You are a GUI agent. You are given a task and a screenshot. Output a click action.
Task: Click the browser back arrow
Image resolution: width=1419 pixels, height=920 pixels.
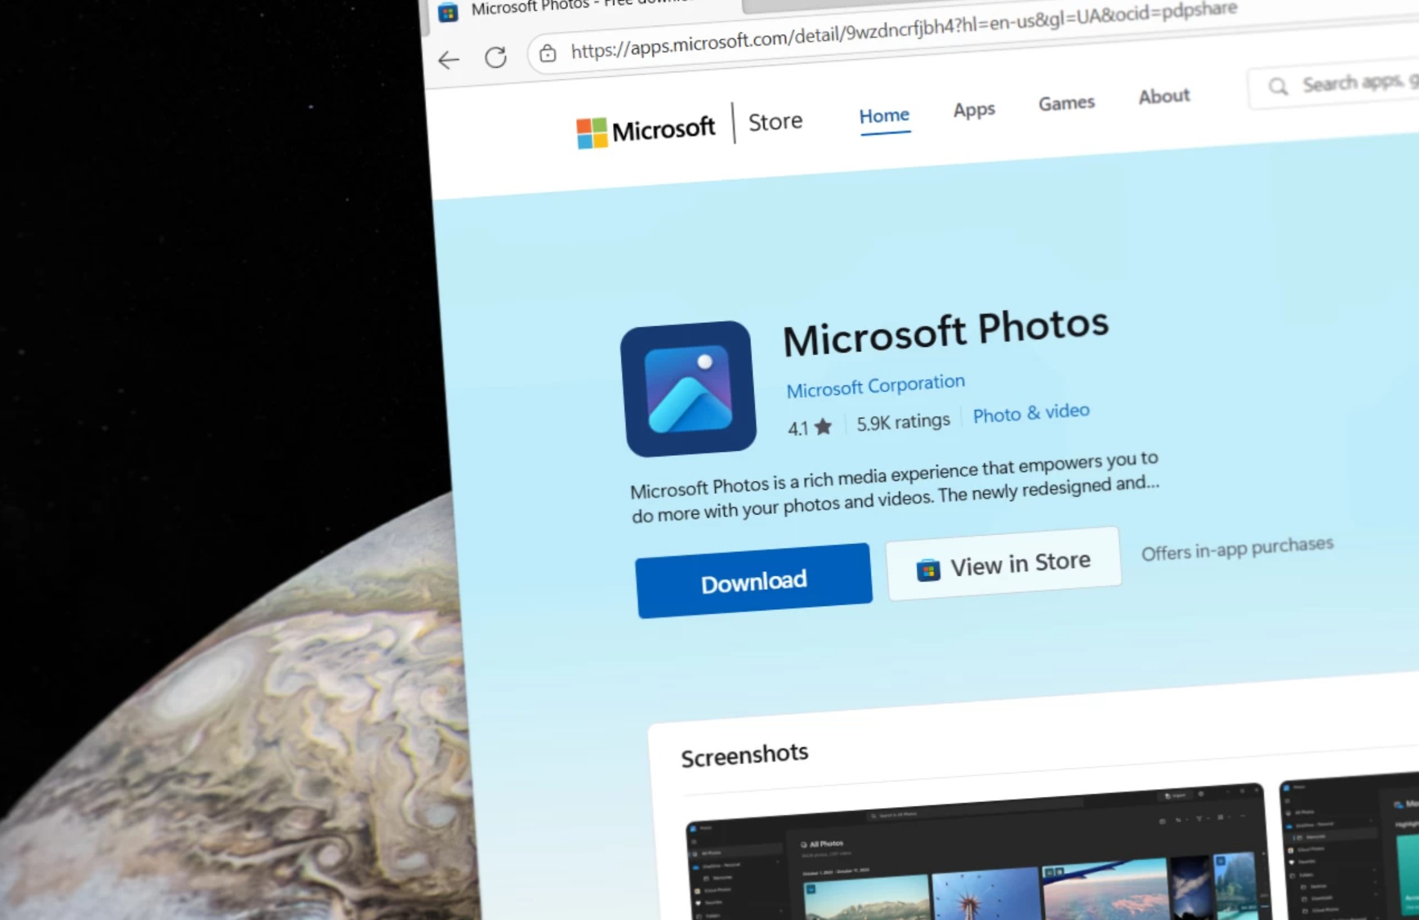[449, 61]
